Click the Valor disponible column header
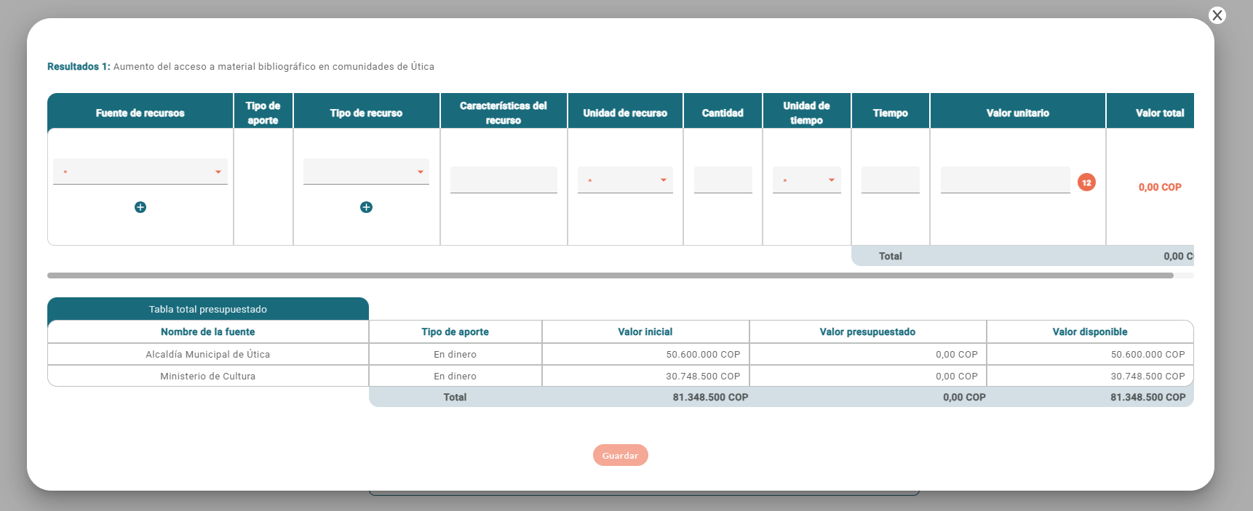 click(x=1089, y=332)
